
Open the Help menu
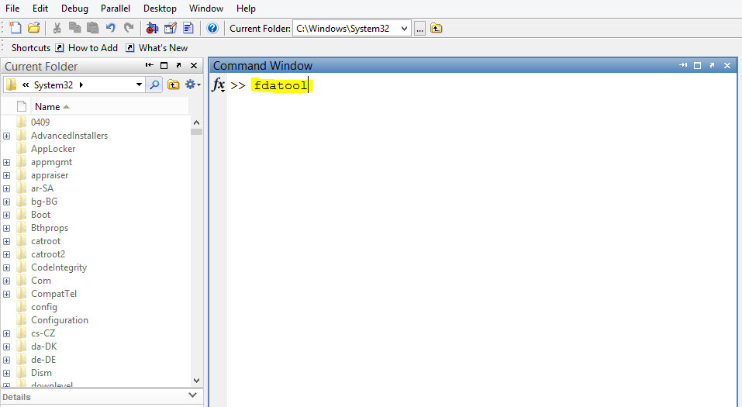(x=246, y=9)
